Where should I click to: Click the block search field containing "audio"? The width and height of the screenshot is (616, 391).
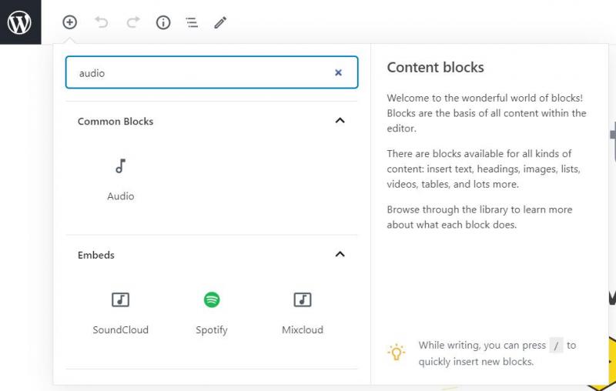200,73
